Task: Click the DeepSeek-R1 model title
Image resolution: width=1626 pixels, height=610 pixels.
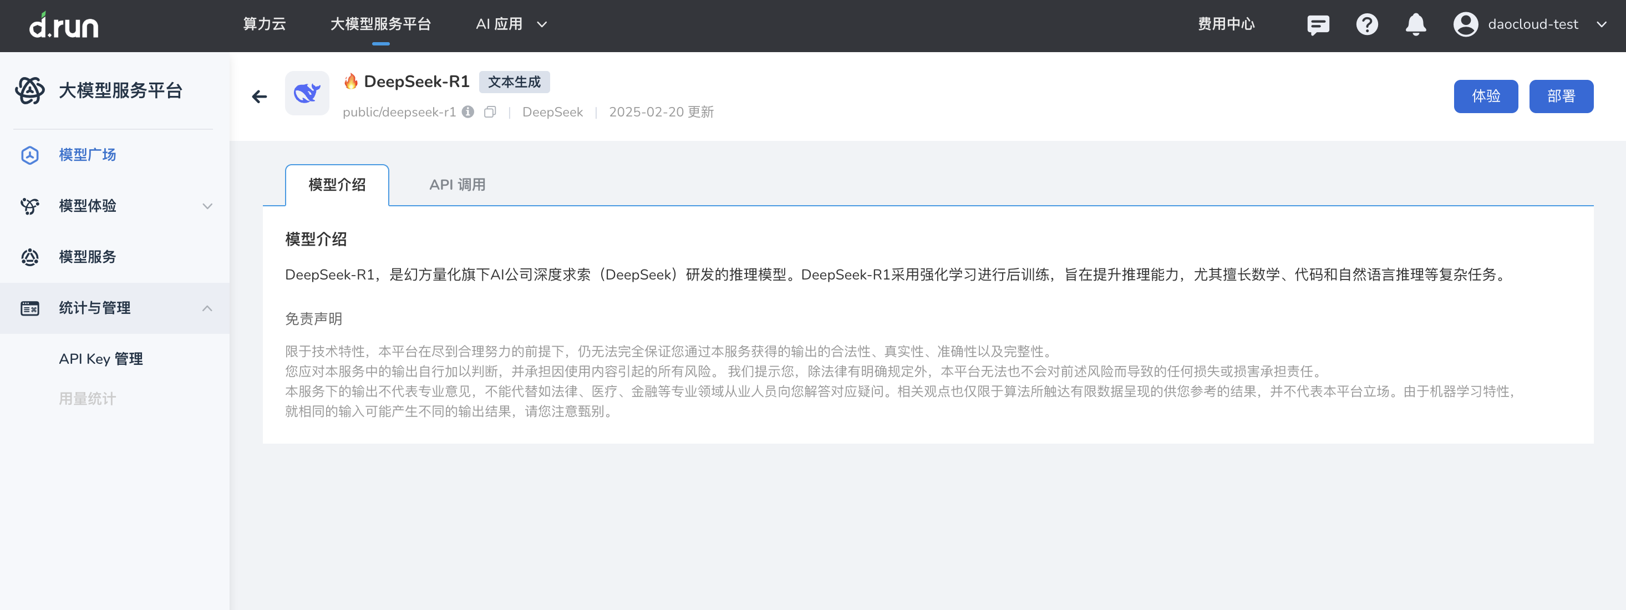Action: tap(416, 82)
